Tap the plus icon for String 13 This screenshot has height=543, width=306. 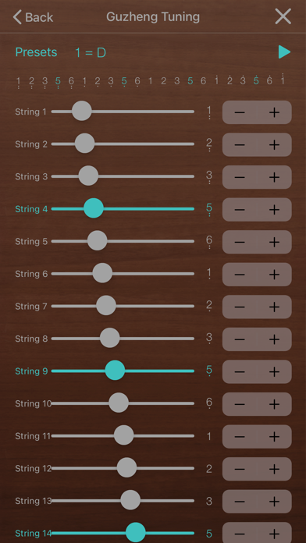[274, 501]
